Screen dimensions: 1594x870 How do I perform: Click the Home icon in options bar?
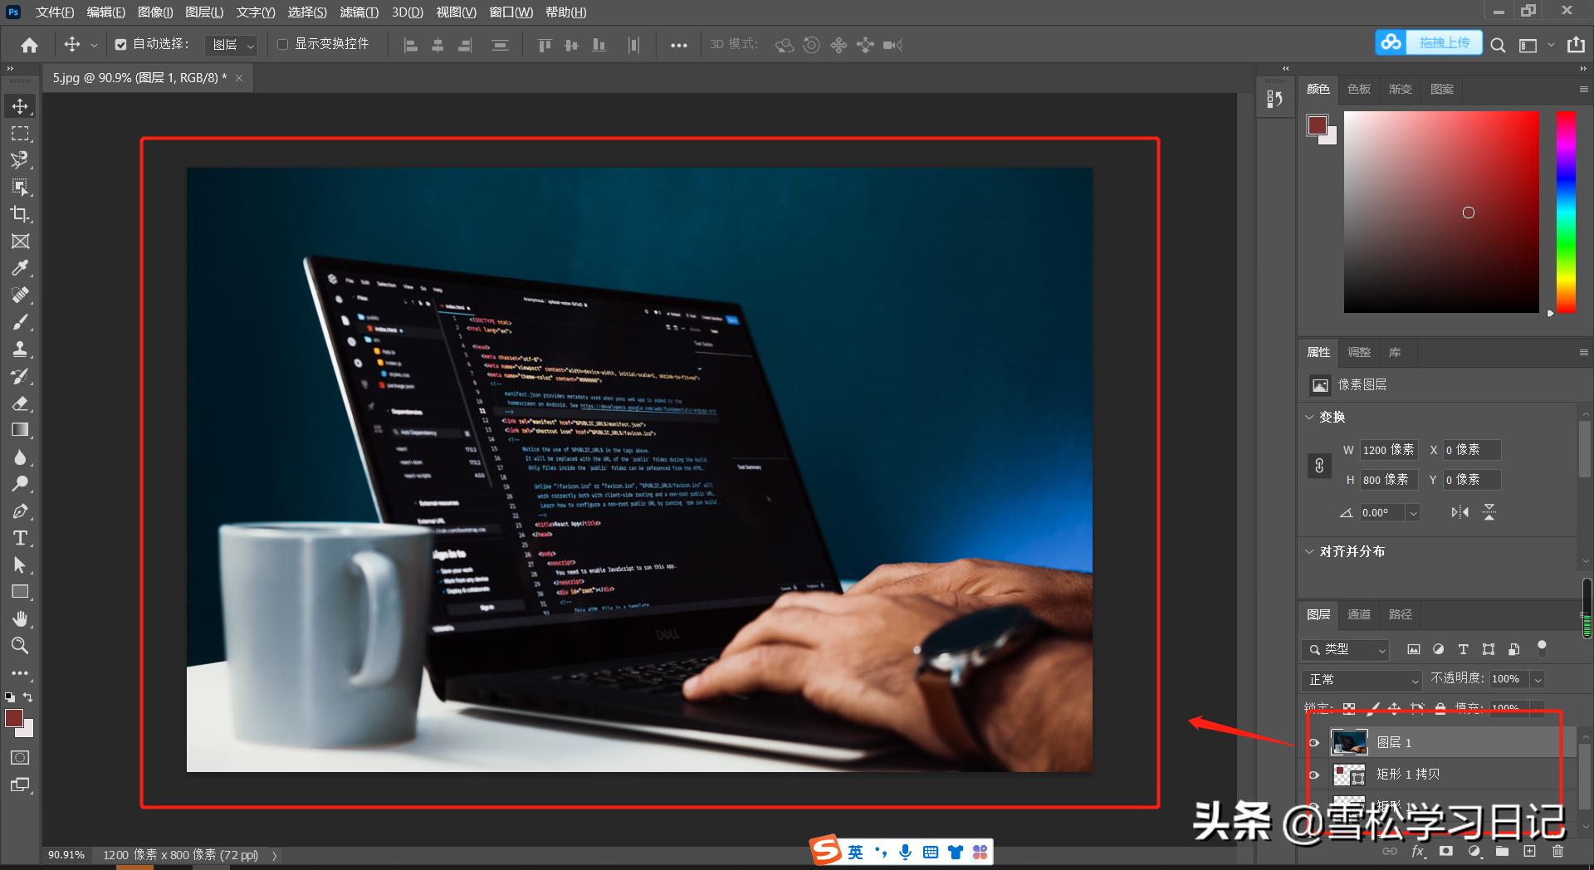coord(30,45)
